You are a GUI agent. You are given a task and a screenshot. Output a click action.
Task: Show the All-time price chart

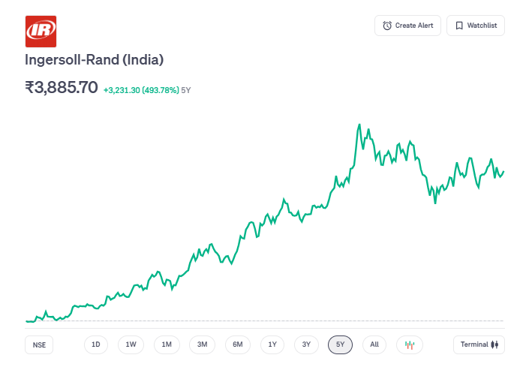tap(374, 344)
